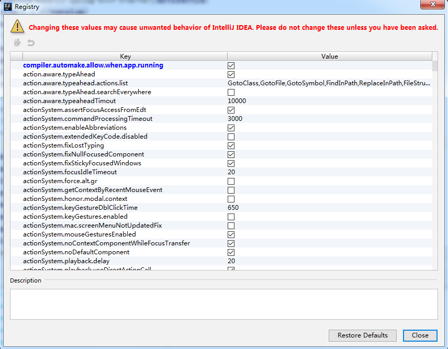This screenshot has height=349, width=448.
Task: Toggle actionSystem.assertFocusAccessFromEdt checkbox
Action: [x=231, y=110]
